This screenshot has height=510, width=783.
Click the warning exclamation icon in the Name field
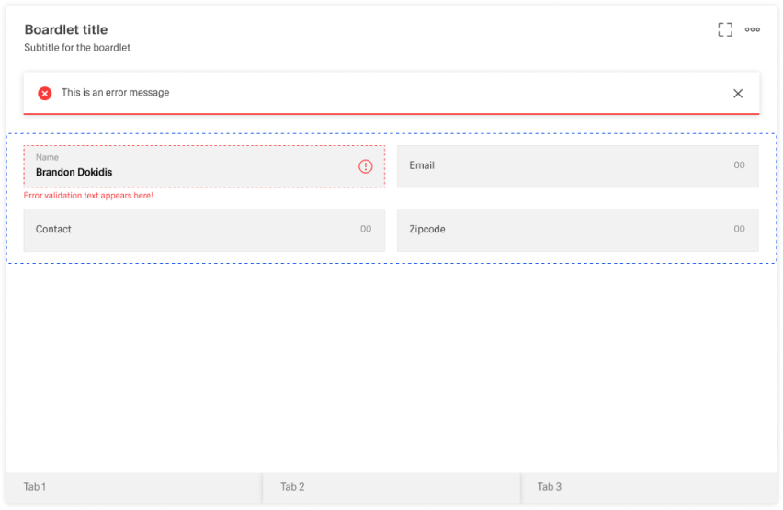pyautogui.click(x=366, y=166)
